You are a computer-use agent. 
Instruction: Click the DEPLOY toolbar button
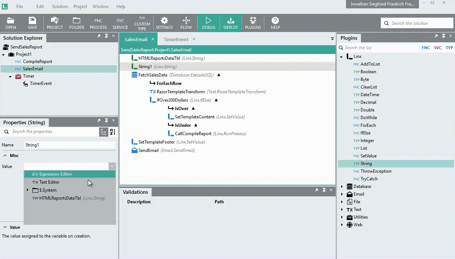[x=230, y=23]
